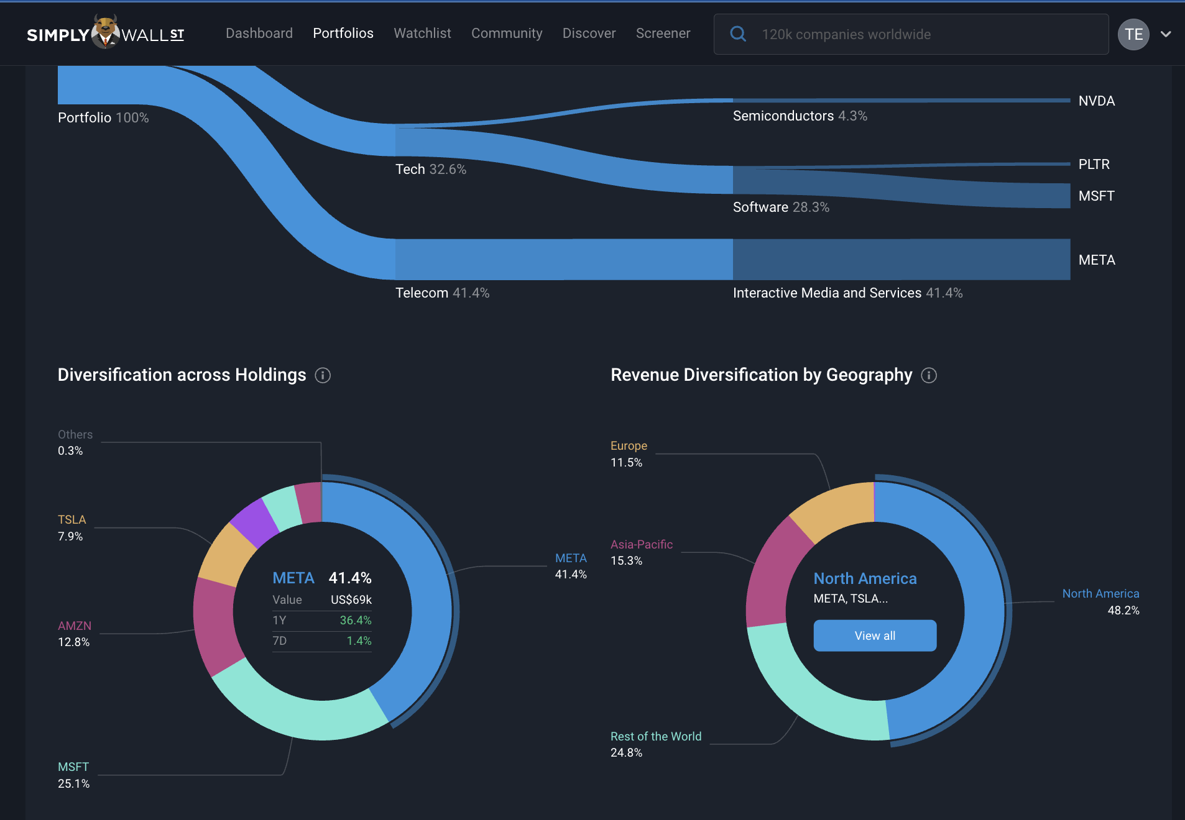
Task: Select the pink AMZN donut segment
Action: [216, 624]
